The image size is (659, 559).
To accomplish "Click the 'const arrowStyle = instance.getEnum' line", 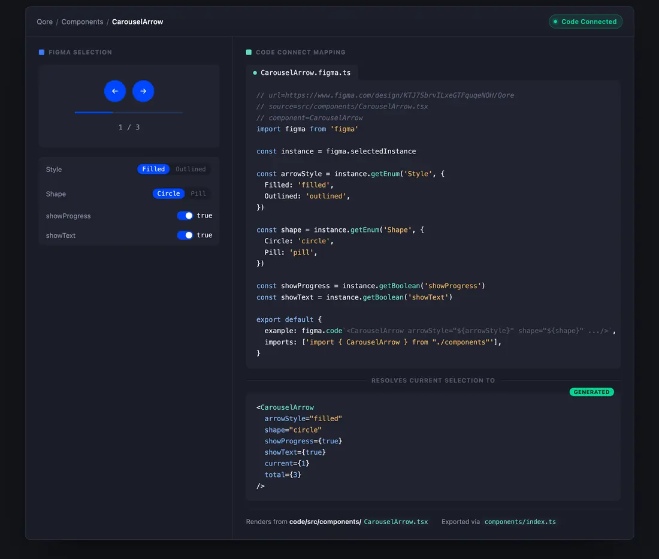I will pos(350,174).
